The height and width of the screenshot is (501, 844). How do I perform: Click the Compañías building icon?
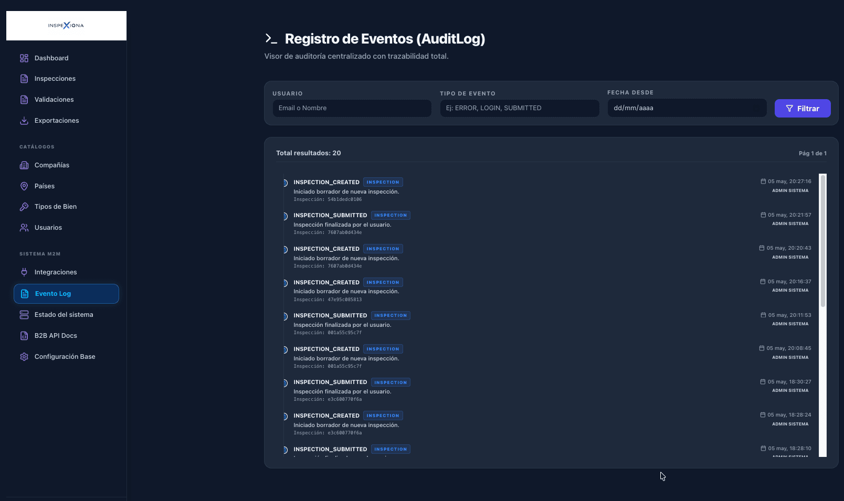[24, 165]
